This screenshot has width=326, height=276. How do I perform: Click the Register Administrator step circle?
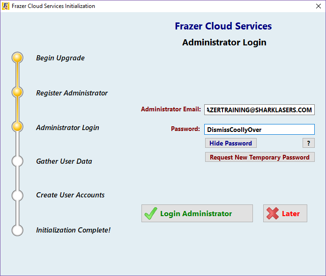(17, 92)
